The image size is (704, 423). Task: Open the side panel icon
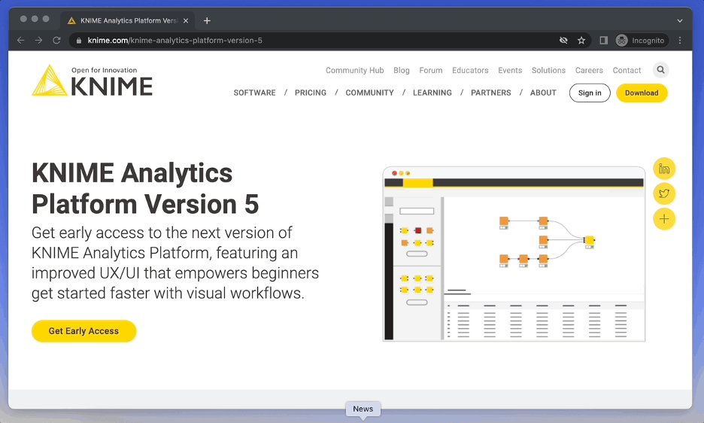pos(603,41)
